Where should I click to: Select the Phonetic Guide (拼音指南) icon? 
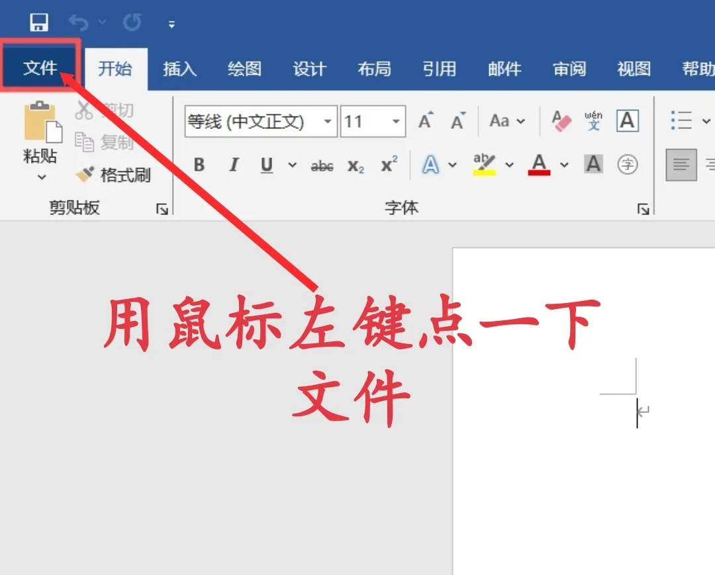pyautogui.click(x=593, y=121)
